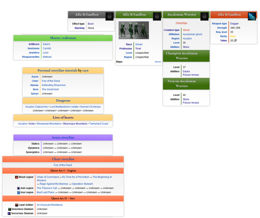
Task: Click the Strength value 346–368
Action: tap(235, 28)
